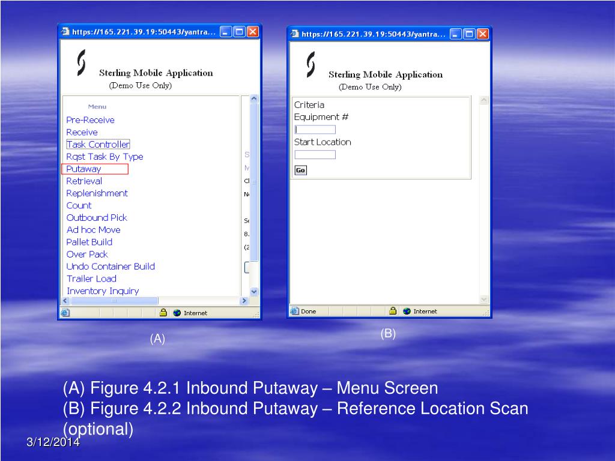Screen dimensions: 615x461
Task: Click the page icon beside Done status
Action: [x=294, y=311]
